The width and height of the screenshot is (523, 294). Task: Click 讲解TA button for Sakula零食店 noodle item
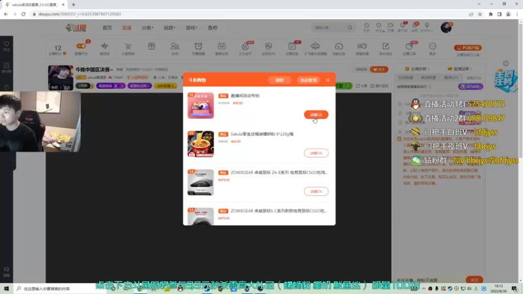click(316, 153)
